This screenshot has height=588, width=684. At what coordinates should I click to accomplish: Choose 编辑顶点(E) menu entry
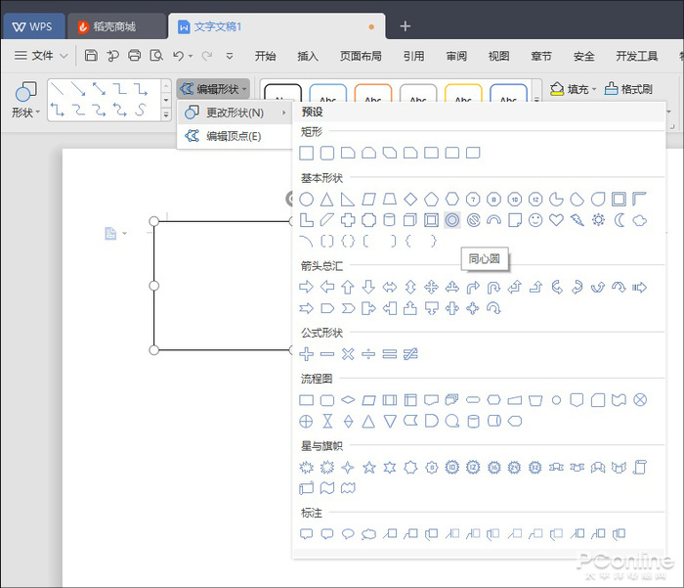(233, 136)
